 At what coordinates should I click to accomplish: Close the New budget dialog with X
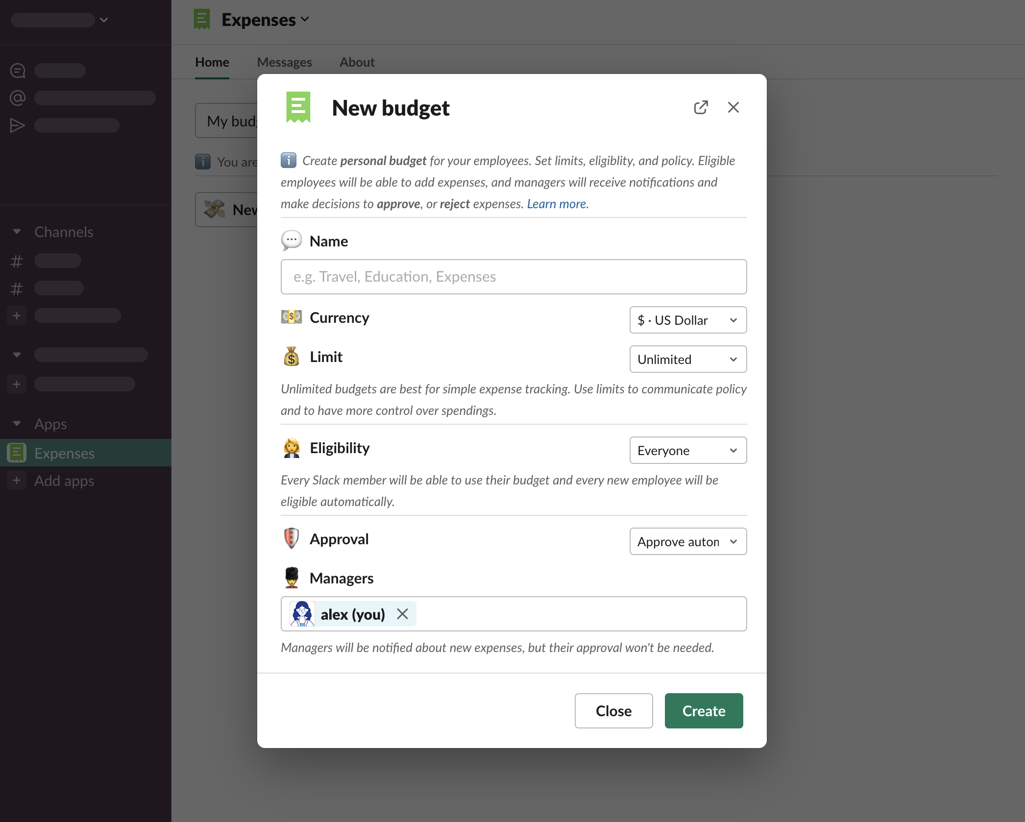(x=733, y=107)
